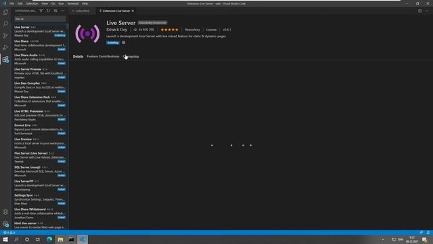Click the filter extensions icon
Image resolution: width=433 pixels, height=244 pixels.
click(41, 11)
